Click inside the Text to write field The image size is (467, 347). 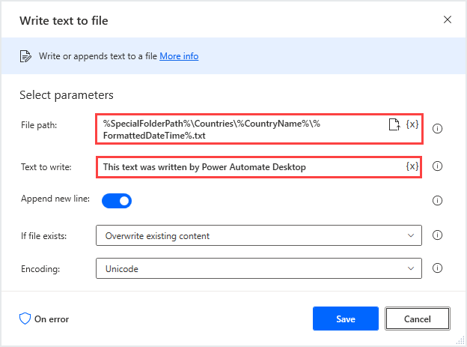click(x=247, y=166)
